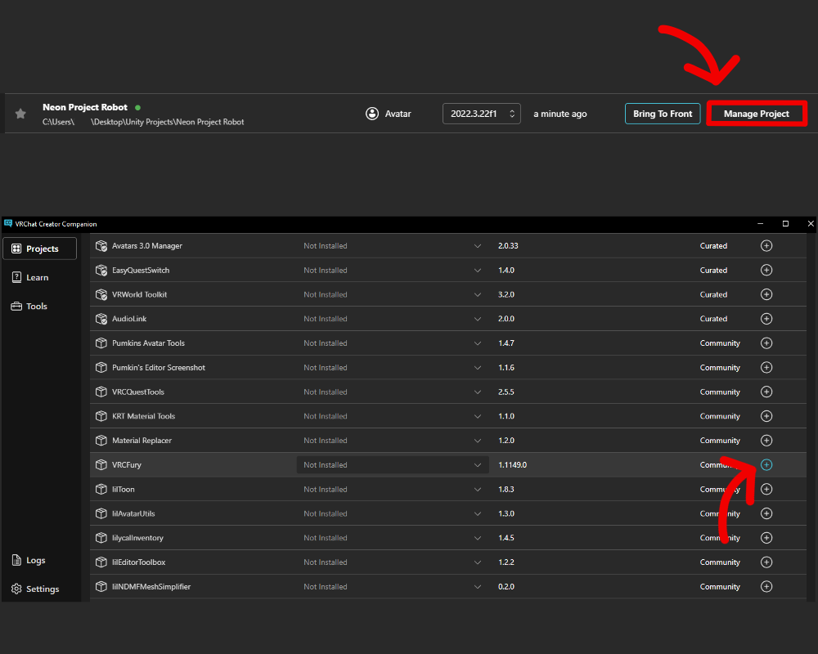
Task: Add the Material Replacer package
Action: [766, 441]
